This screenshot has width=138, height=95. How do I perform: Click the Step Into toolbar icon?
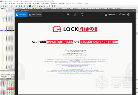point(14,6)
